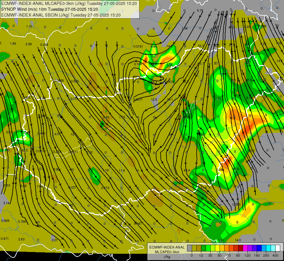Click the '90' tick label on the scale
Image resolution: width=284 pixels, height=261 pixels.
coord(238,255)
